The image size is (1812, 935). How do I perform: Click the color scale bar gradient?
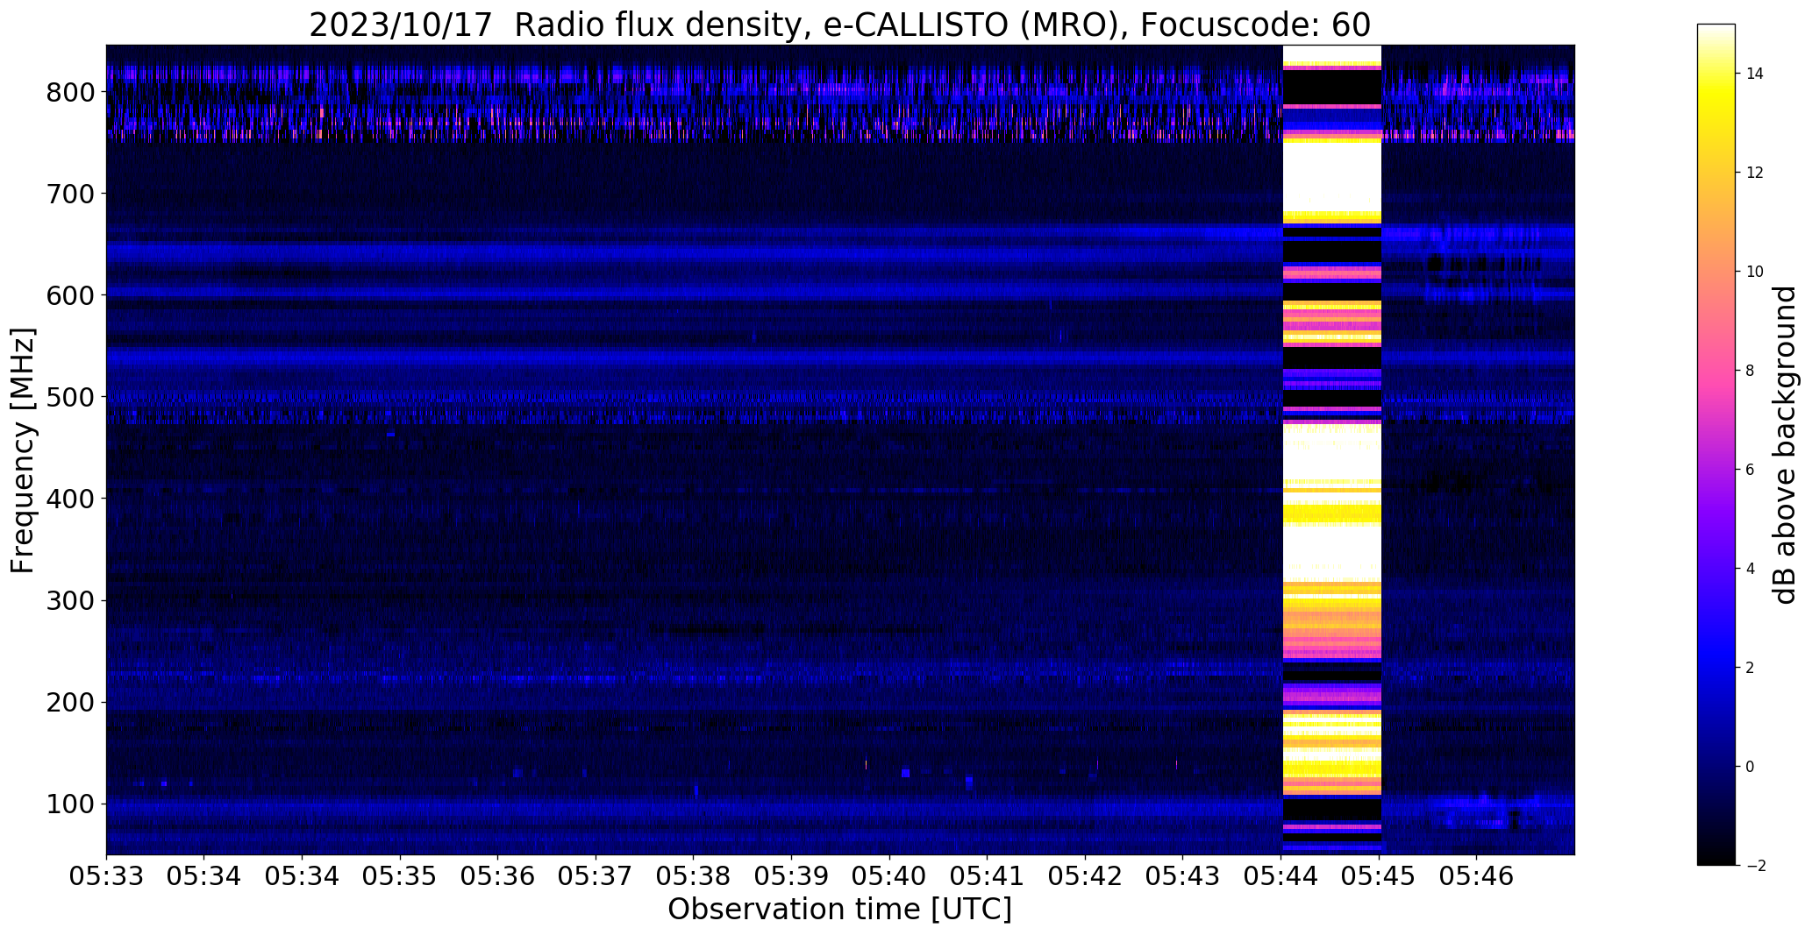[x=1716, y=444]
